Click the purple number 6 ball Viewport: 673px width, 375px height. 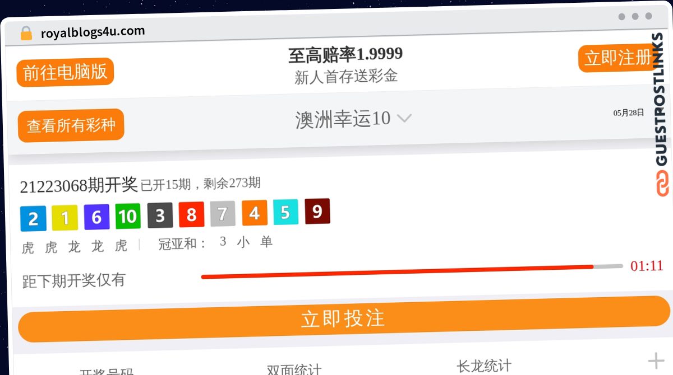coord(96,217)
